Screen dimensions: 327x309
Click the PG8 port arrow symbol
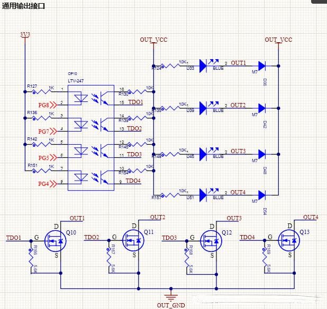pyautogui.click(x=53, y=105)
